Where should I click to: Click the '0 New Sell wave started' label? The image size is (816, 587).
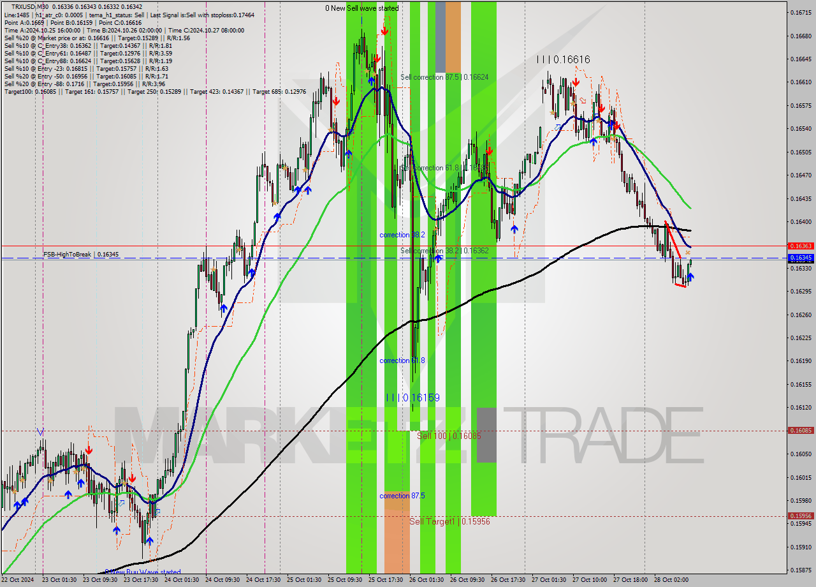point(361,8)
